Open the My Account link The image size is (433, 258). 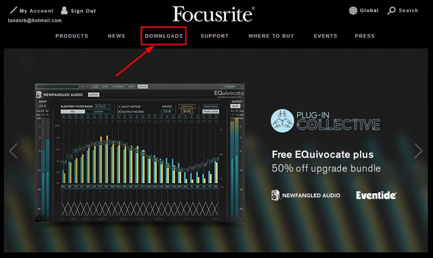point(32,11)
